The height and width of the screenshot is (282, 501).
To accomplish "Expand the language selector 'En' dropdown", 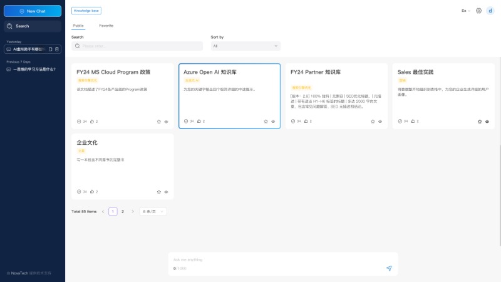I will [466, 11].
